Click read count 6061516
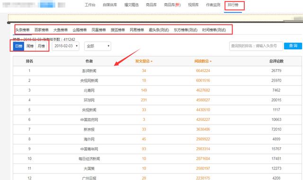 click(203, 81)
